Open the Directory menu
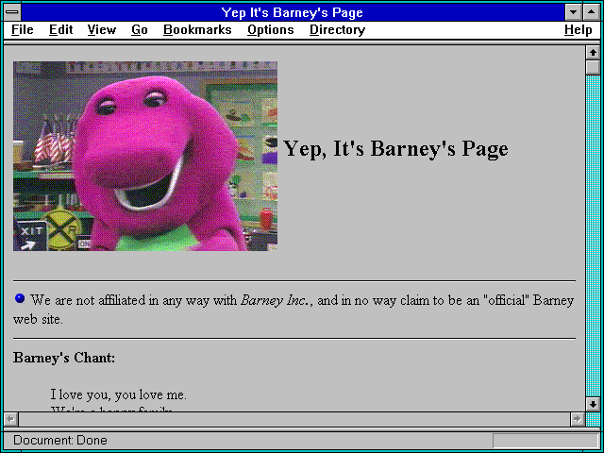The width and height of the screenshot is (604, 453). 338,30
